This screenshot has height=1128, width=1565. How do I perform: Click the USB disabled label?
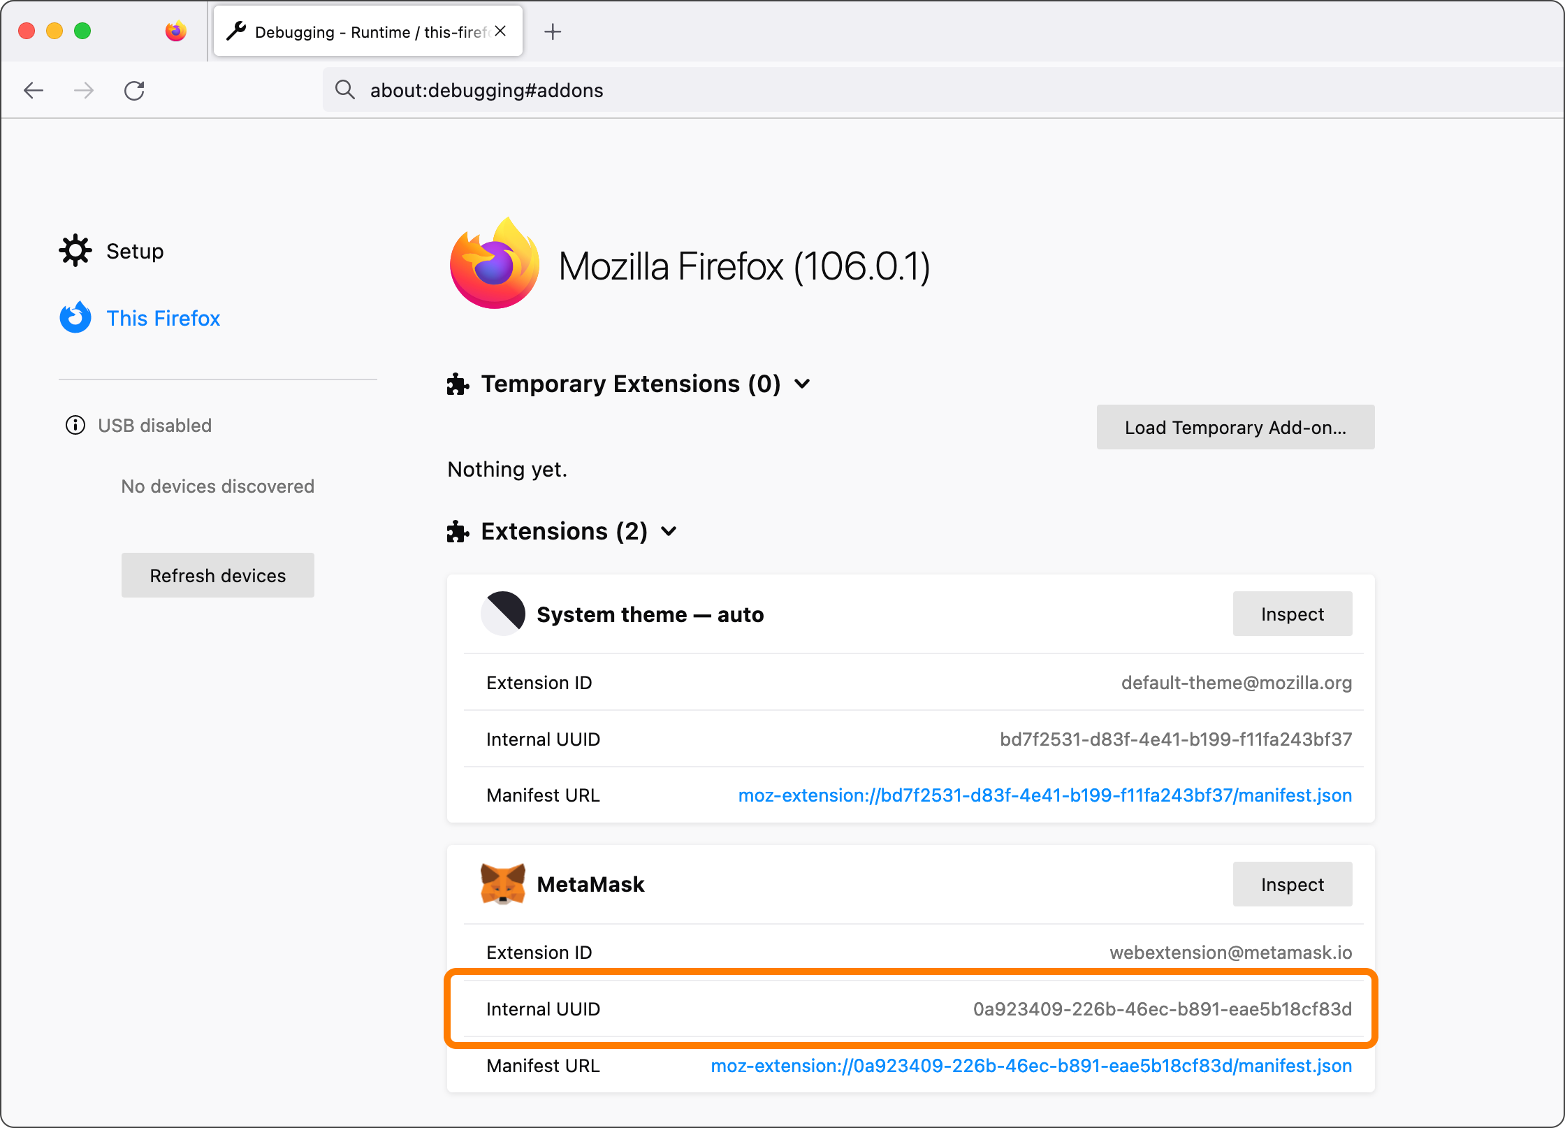tap(155, 425)
